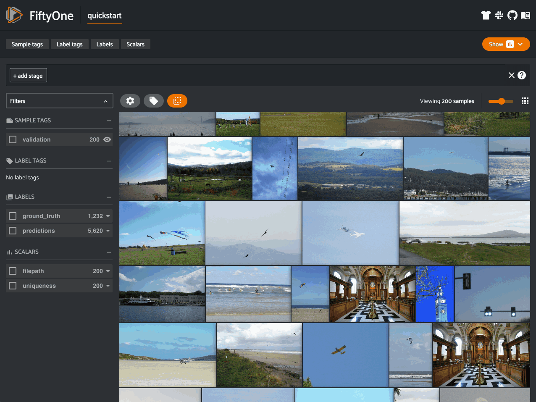The width and height of the screenshot is (536, 402).
Task: Open the Show dropdown chevron
Action: 520,44
